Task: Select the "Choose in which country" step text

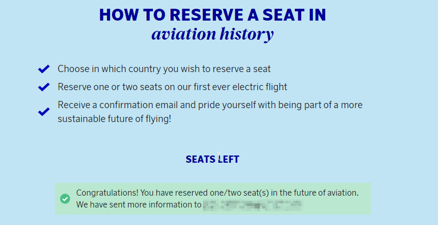Action: click(164, 69)
